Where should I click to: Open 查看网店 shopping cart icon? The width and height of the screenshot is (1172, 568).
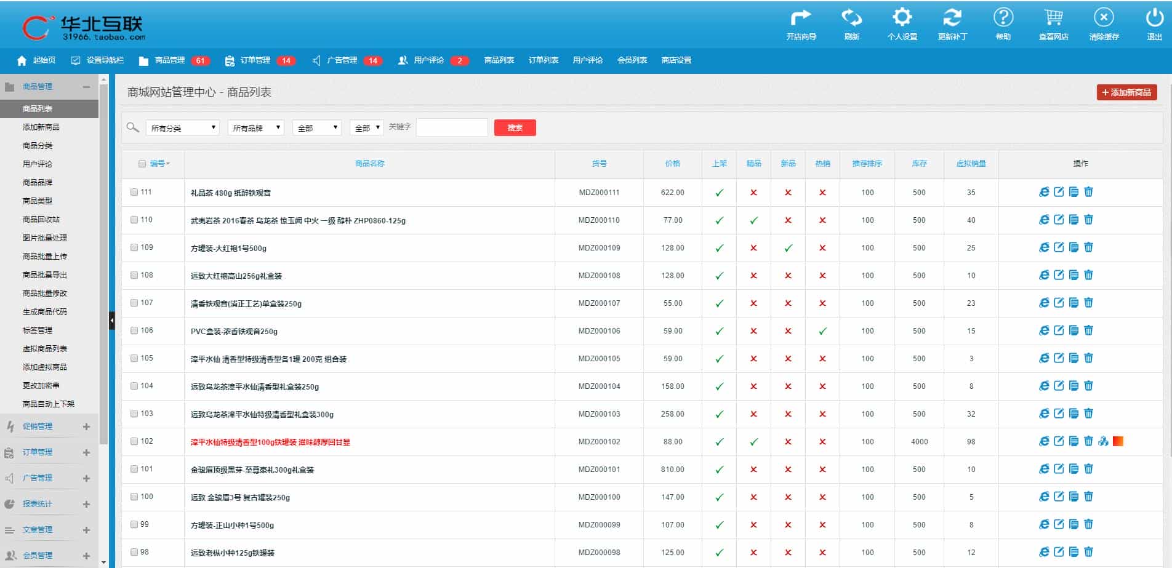click(x=1053, y=18)
